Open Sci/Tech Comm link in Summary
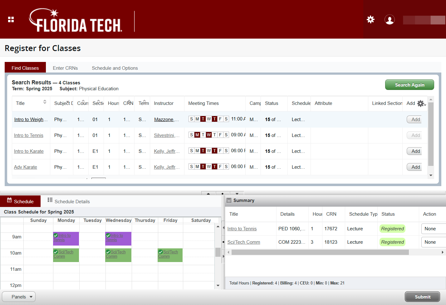Image resolution: width=446 pixels, height=305 pixels. pyautogui.click(x=244, y=242)
